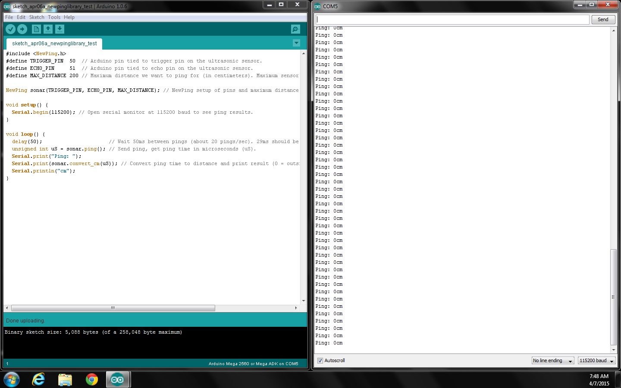Create a new sketch with the New icon
Viewport: 621px width, 388px height.
point(37,29)
